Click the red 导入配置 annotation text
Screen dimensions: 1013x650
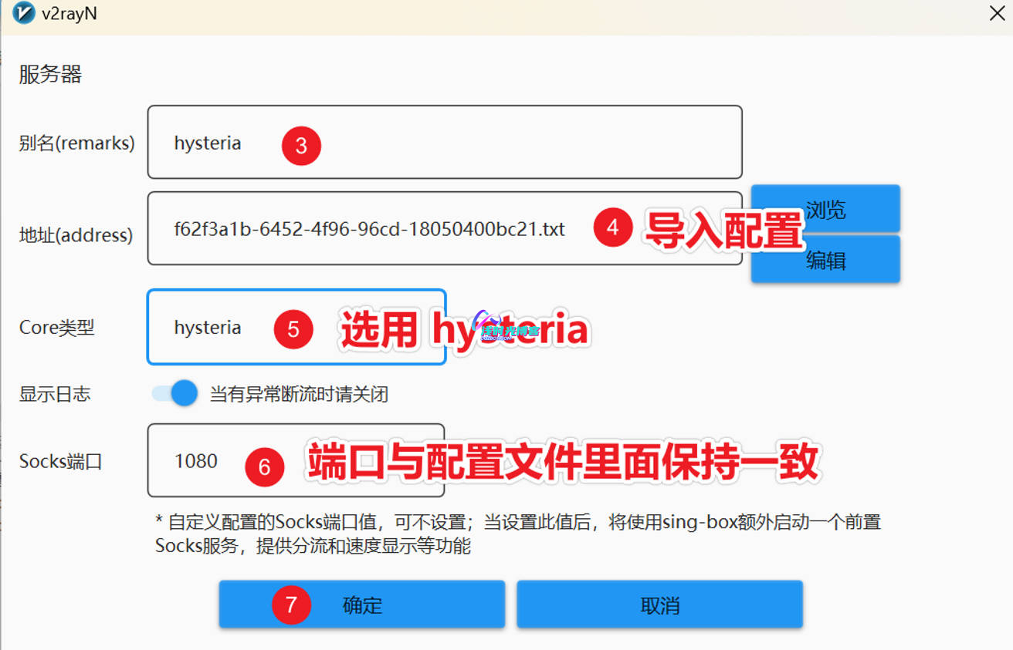coord(724,230)
